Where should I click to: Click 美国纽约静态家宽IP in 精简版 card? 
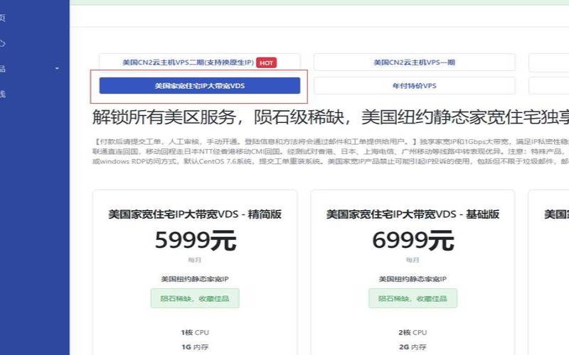click(x=195, y=279)
